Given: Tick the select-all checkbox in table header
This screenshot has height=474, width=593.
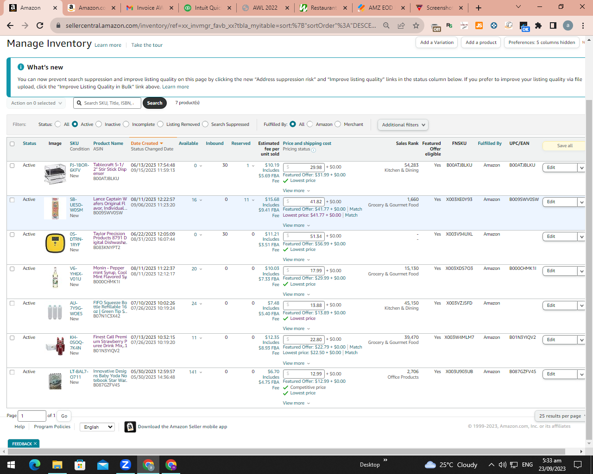Looking at the screenshot, I should pos(12,144).
